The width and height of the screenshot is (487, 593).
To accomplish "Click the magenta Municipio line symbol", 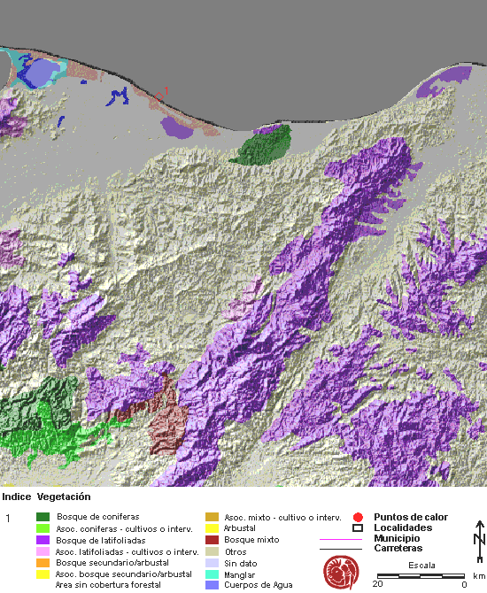I will coord(341,539).
